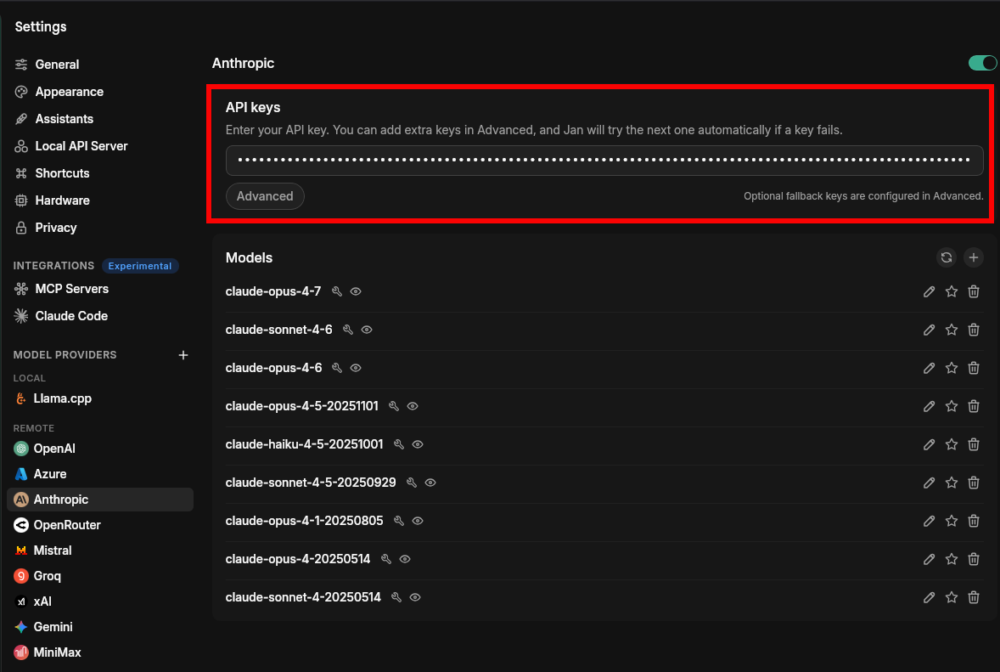Click the eye icon on claude-opus-4-5-20251101
The width and height of the screenshot is (1000, 672).
pos(413,407)
